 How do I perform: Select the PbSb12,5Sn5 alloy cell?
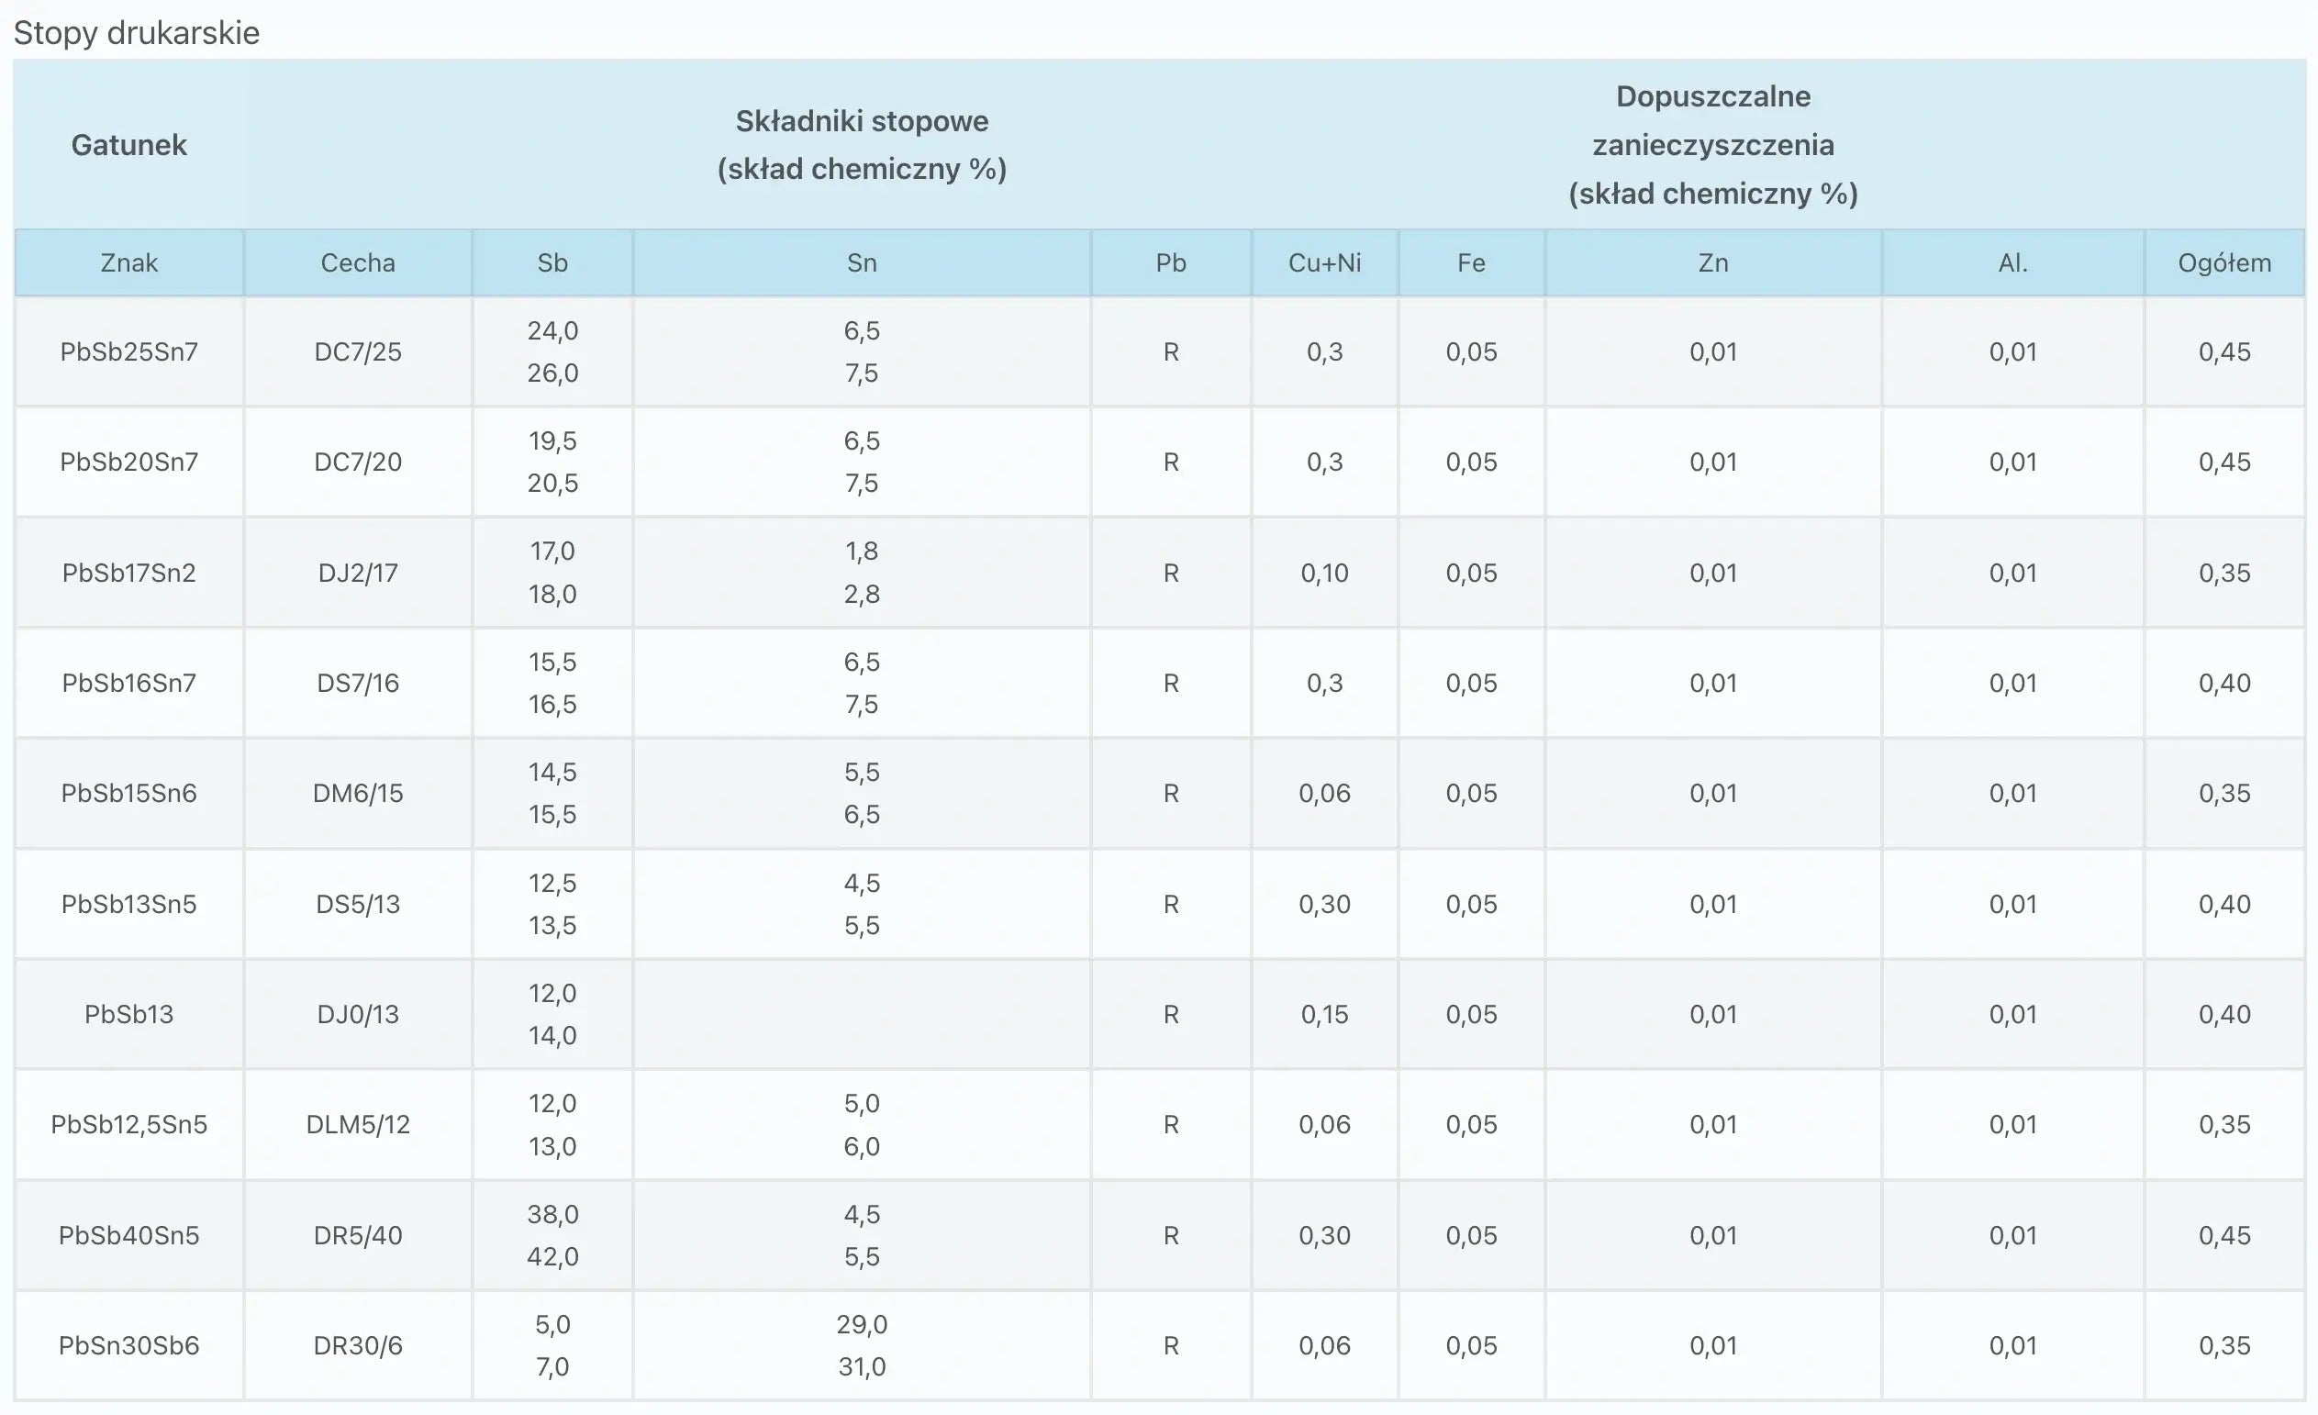[128, 1124]
